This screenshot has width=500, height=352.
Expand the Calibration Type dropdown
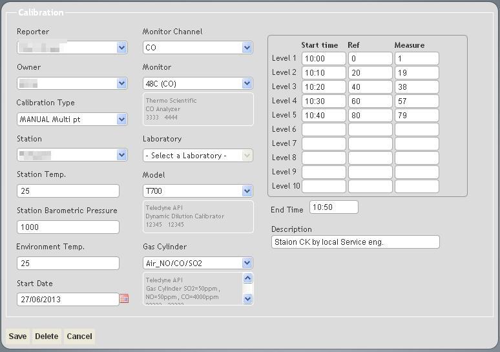pos(121,119)
